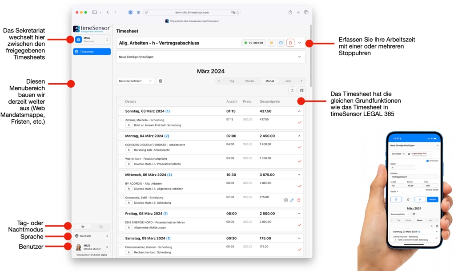Open the Benutzerdefiniert dropdown
The image size is (458, 271).
(136, 81)
